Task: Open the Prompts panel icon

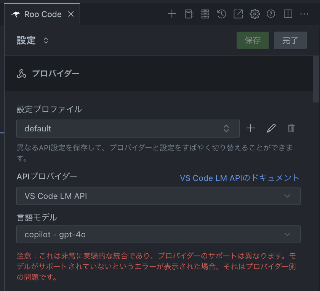Action: [x=189, y=14]
